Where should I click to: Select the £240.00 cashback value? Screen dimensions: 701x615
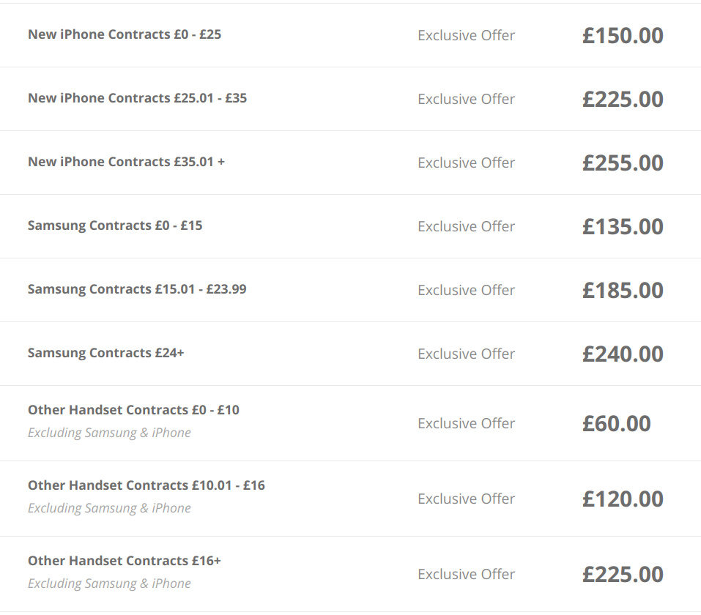(623, 354)
